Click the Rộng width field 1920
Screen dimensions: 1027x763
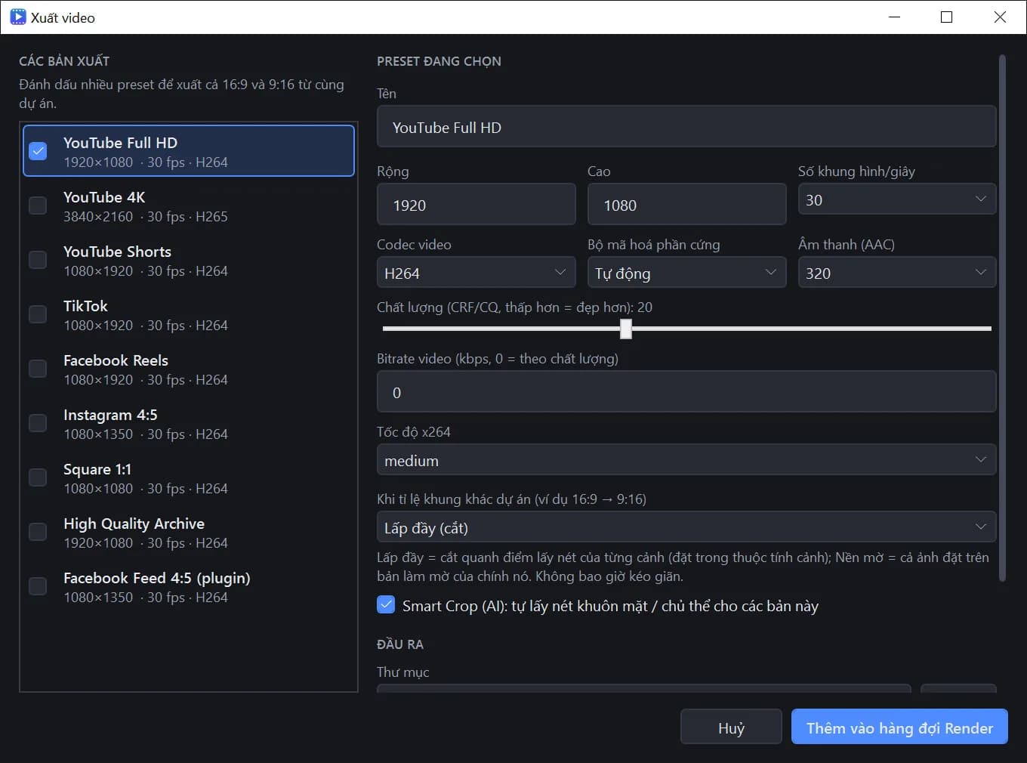tap(476, 205)
